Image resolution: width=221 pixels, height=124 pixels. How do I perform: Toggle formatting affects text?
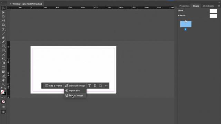[x=5, y=97]
